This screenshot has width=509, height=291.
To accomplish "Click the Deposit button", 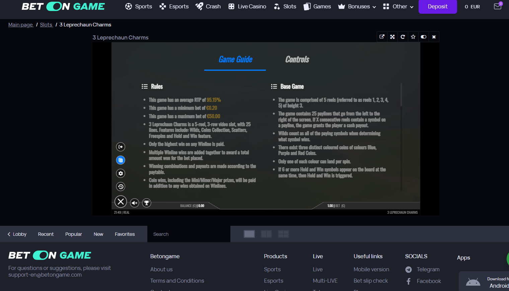I will tap(438, 6).
